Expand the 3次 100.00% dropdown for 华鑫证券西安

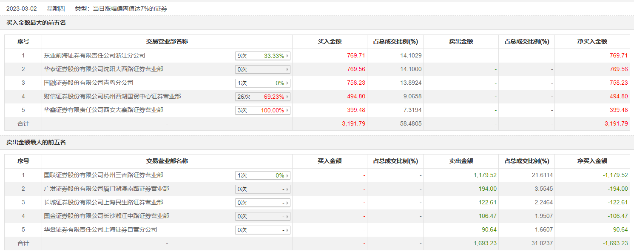click(x=262, y=110)
